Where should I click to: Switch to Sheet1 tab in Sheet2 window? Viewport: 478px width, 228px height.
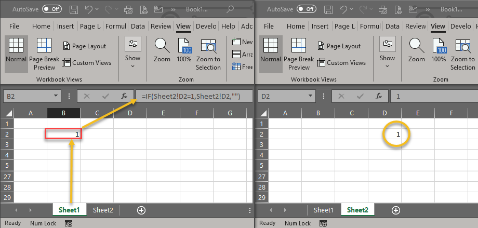[x=324, y=210]
